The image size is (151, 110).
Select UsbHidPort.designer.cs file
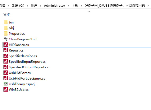click(x=27, y=78)
